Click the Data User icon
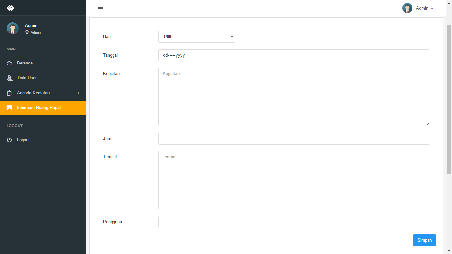The height and width of the screenshot is (254, 452). click(10, 78)
